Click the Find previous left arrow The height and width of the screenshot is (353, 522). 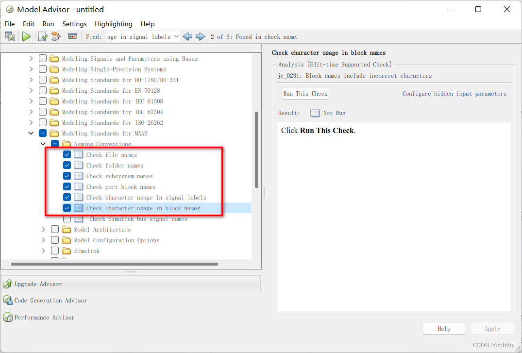pos(188,36)
